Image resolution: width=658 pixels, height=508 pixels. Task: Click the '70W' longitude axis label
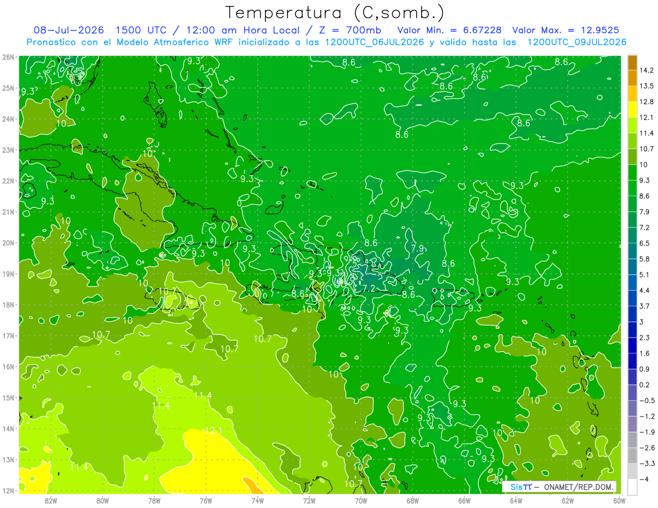click(361, 500)
